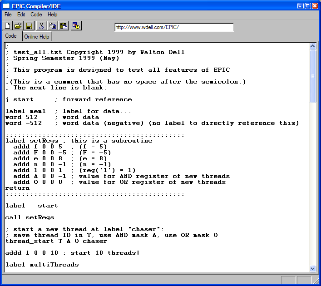Click the 'start a new thread' comment line

(x=85, y=229)
